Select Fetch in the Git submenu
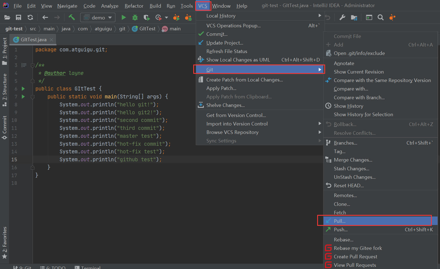The height and width of the screenshot is (269, 440). tap(381, 212)
